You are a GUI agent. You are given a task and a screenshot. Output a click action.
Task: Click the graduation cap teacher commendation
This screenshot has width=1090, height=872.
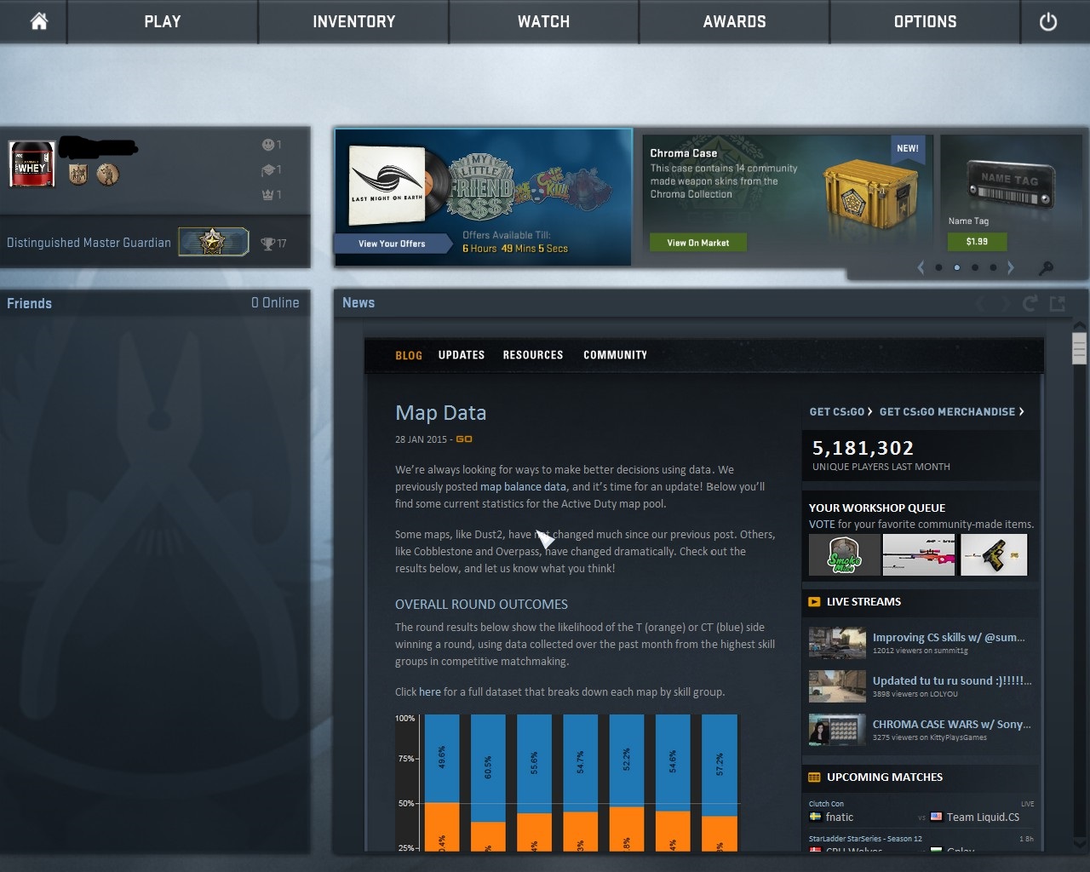[x=267, y=170]
